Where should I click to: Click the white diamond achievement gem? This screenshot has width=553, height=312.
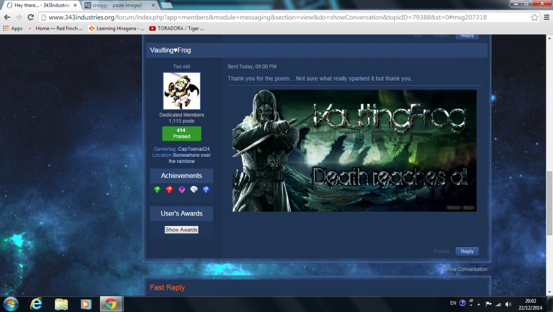[x=194, y=190]
